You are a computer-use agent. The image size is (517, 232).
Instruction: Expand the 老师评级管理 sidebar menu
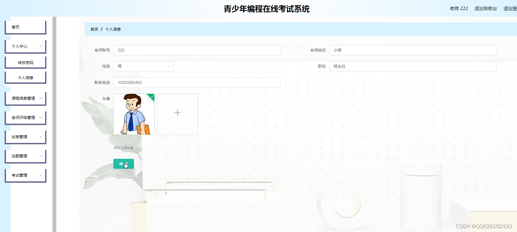click(x=25, y=118)
